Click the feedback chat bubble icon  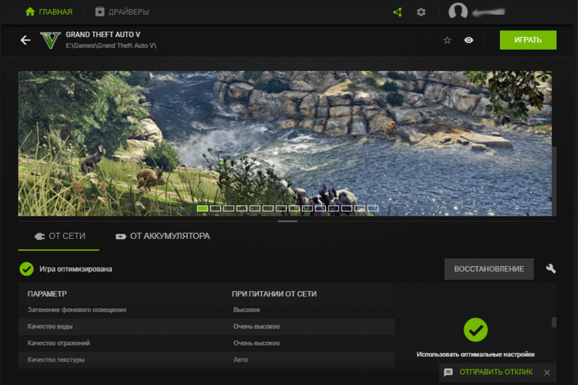click(448, 372)
